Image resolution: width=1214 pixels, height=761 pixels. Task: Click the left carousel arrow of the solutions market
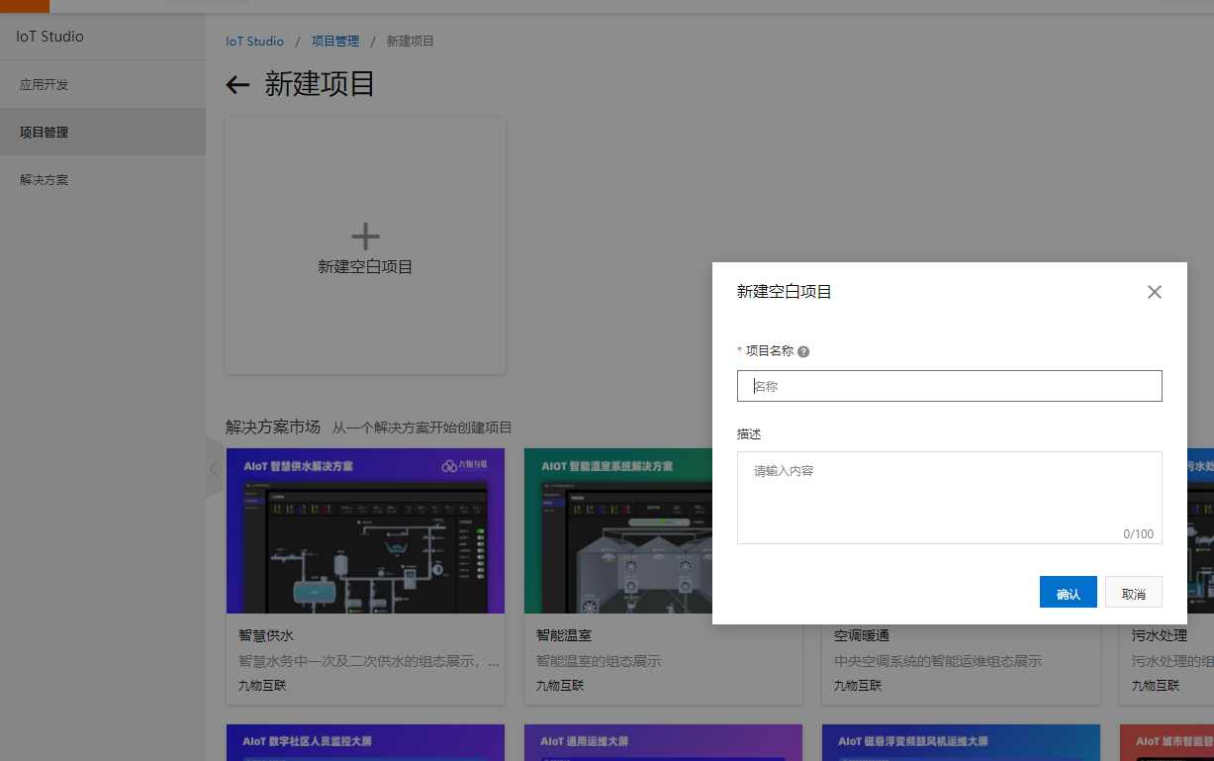click(215, 470)
